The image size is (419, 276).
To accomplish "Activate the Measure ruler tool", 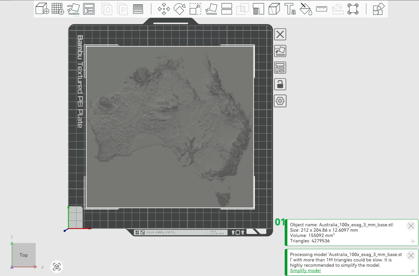I will pos(321,9).
